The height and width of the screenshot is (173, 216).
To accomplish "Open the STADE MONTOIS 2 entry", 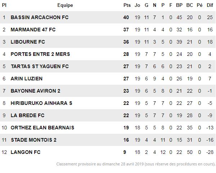I will point(33,140).
